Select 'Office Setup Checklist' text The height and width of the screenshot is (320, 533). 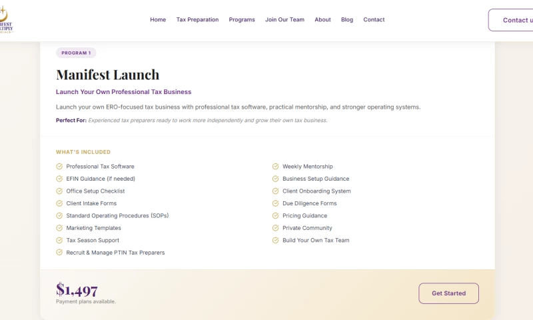(95, 191)
